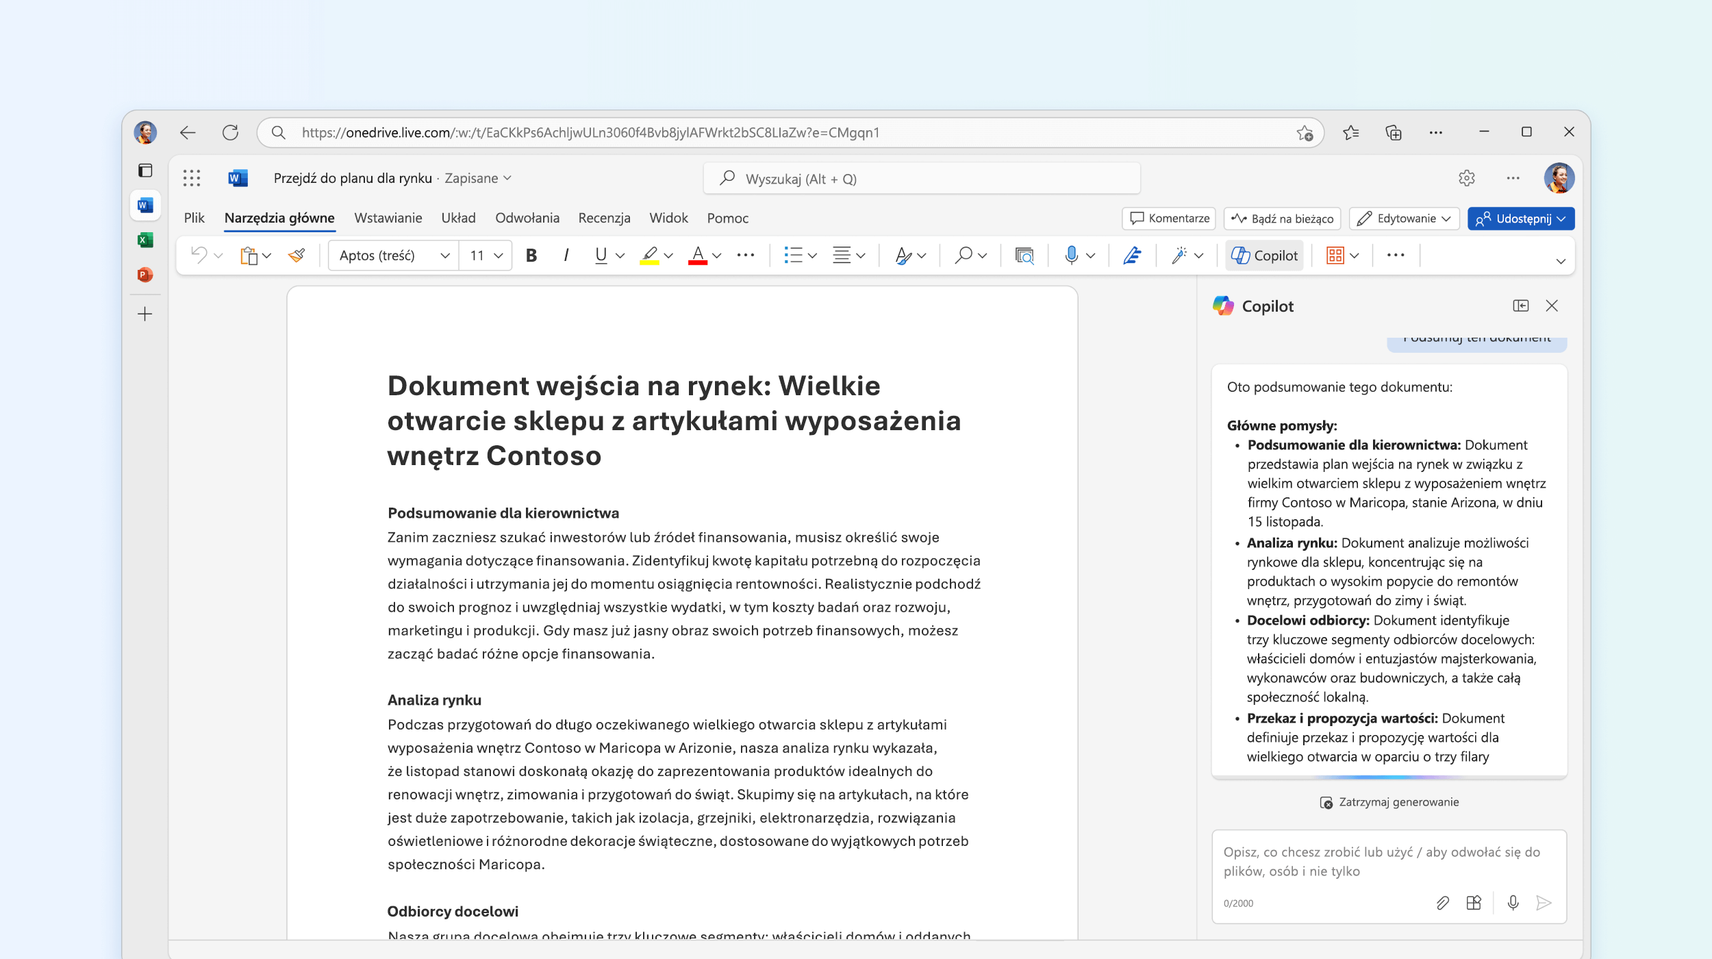Expand bullet list dropdown arrow
Image resolution: width=1712 pixels, height=959 pixels.
coord(812,256)
